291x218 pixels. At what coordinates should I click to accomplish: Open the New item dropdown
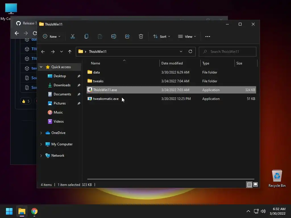[52, 37]
